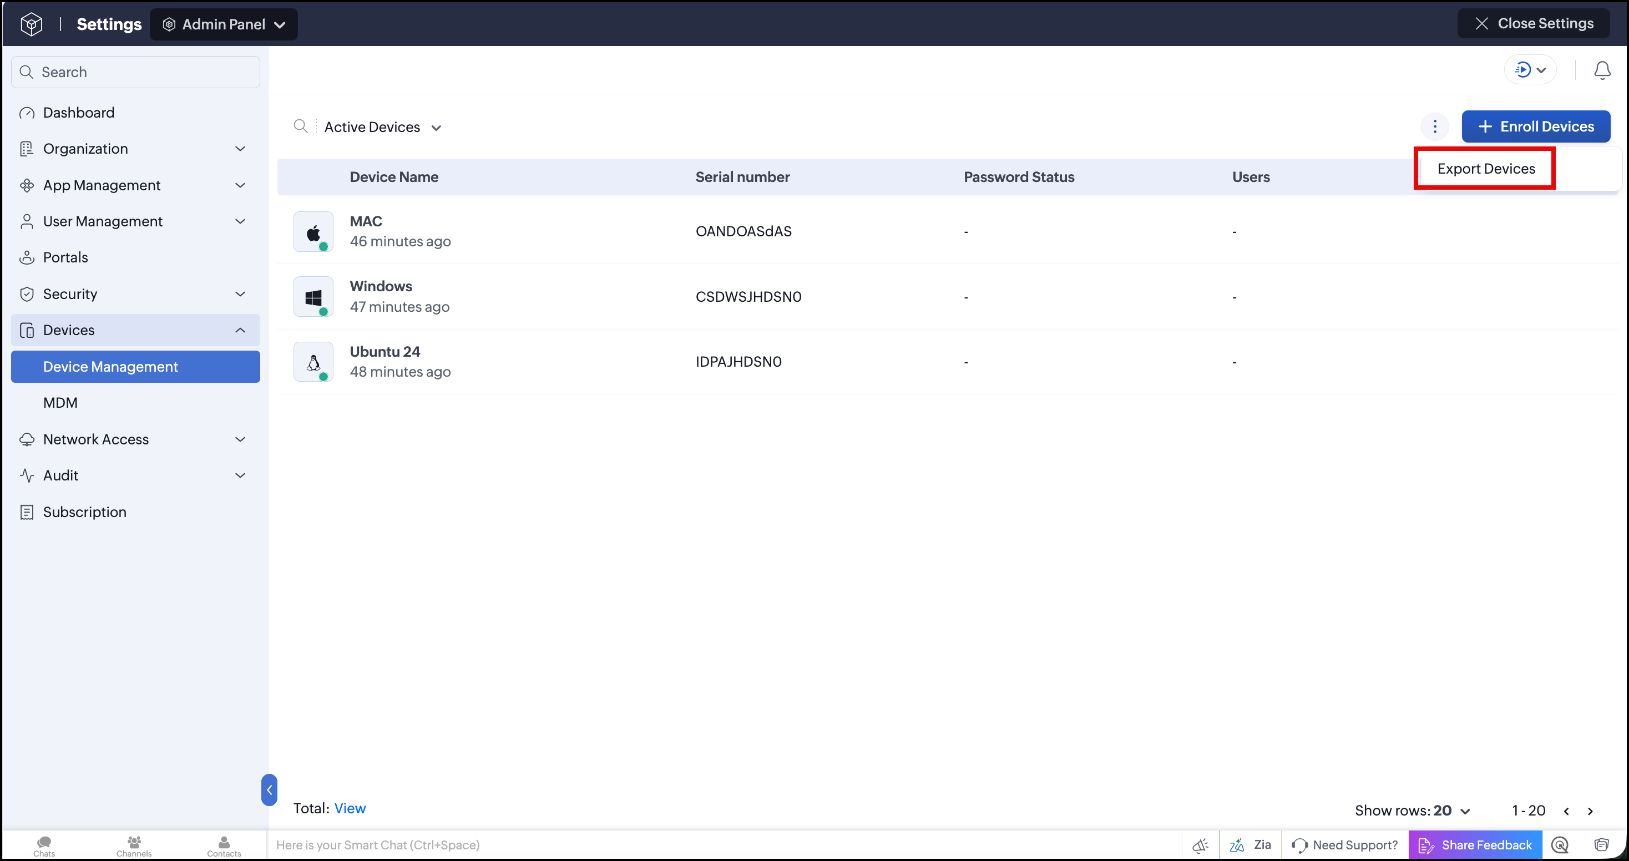This screenshot has width=1629, height=861.
Task: Click the stacked windows icon at bottom right
Action: [x=1601, y=845]
